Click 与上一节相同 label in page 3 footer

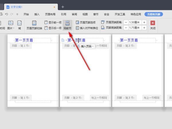point(152,98)
